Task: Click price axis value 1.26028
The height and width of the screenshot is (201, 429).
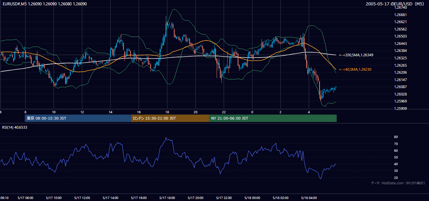Action: [401, 94]
